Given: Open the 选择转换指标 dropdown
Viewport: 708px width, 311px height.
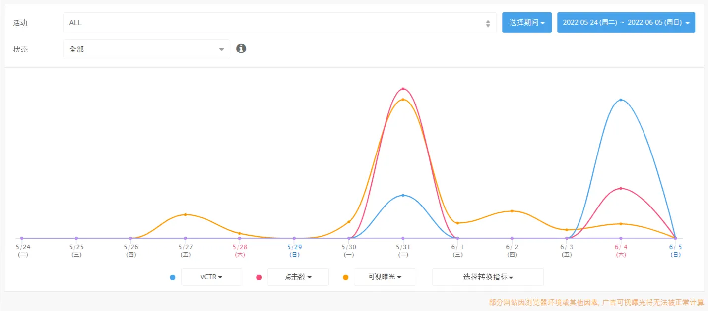Looking at the screenshot, I should [488, 277].
